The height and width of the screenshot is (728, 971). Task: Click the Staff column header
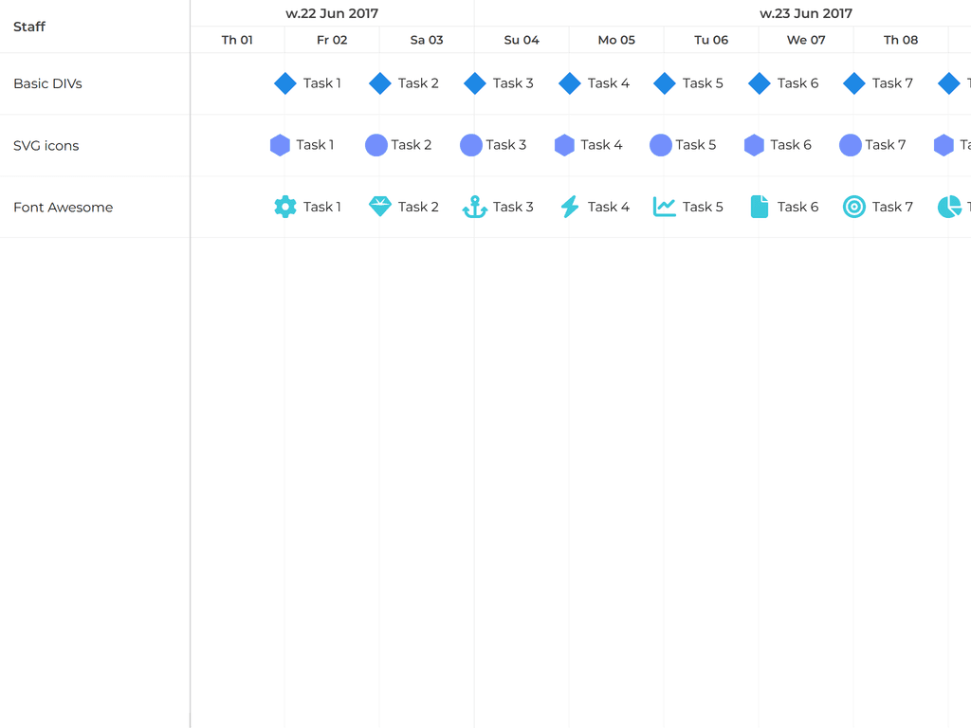[29, 27]
